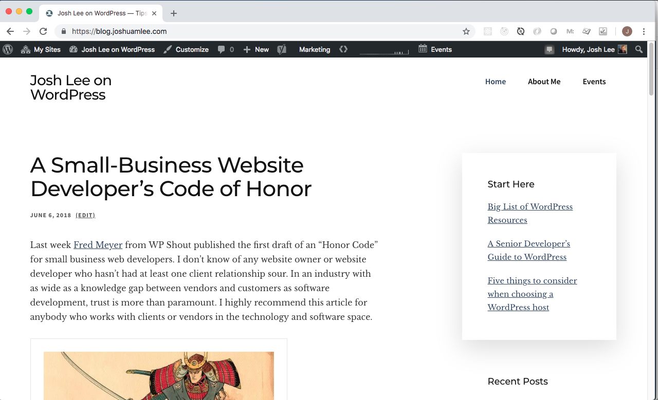Click the Start Here widget heading

[x=511, y=184]
